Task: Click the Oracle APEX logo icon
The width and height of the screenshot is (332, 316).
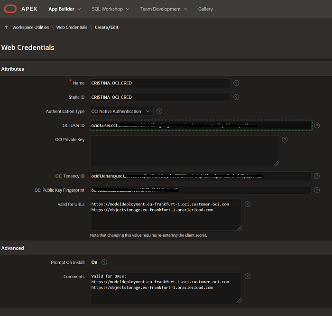Action: pos(10,9)
